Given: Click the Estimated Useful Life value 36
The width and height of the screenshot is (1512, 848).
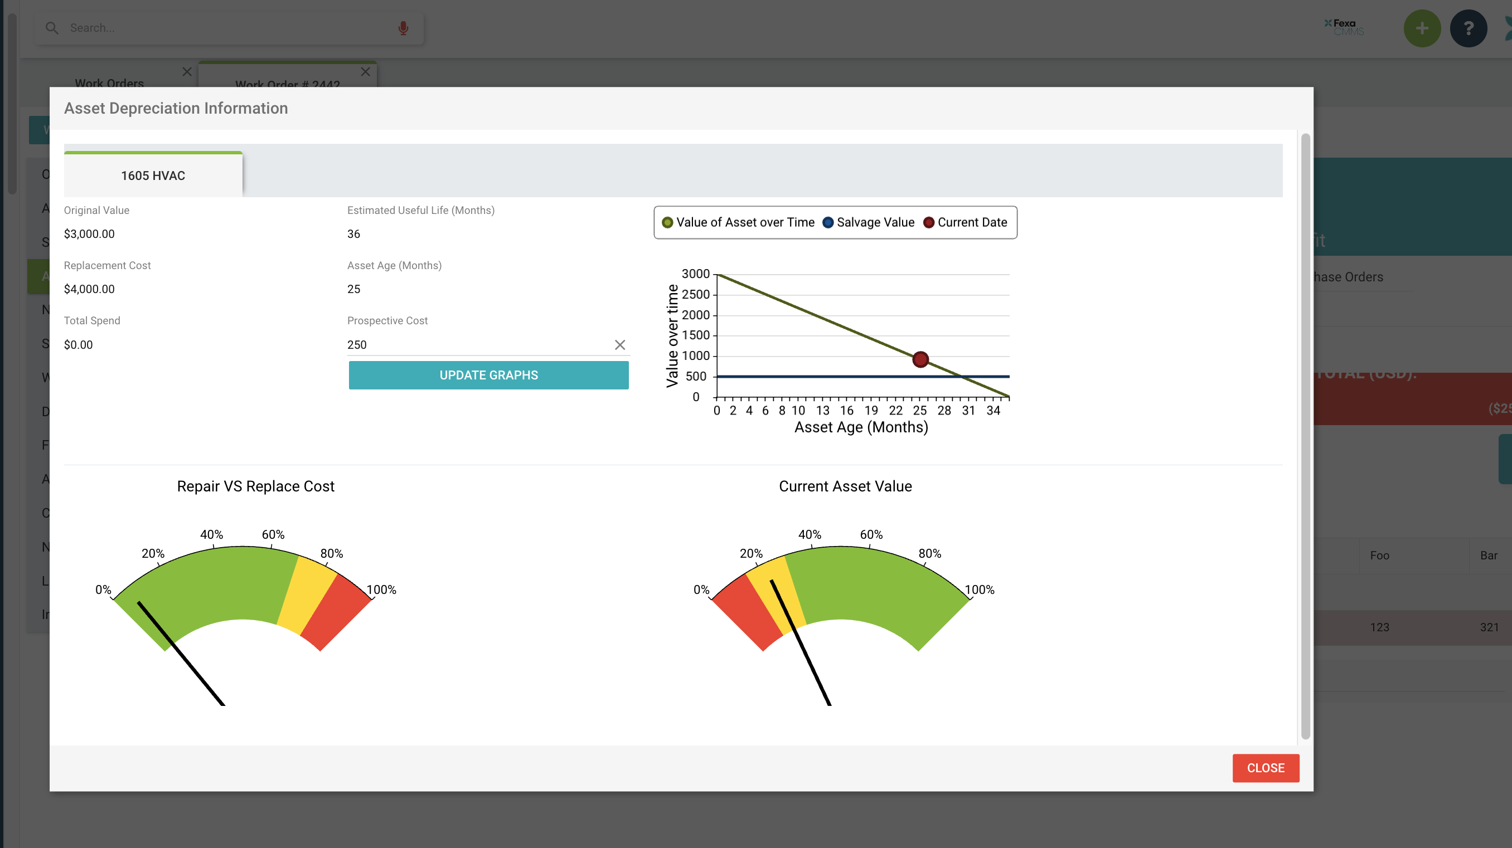Looking at the screenshot, I should tap(353, 233).
